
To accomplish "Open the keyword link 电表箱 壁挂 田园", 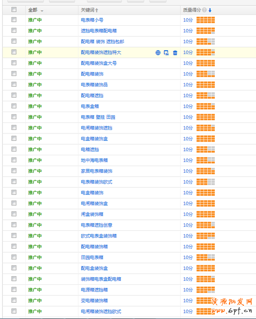I will pyautogui.click(x=98, y=117).
